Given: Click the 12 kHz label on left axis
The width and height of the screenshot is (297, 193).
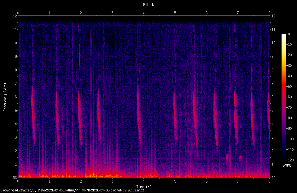Looking at the screenshot, I should 15,16.
